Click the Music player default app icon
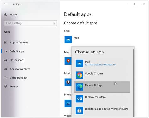This screenshot has height=118, width=149. pos(68,82)
